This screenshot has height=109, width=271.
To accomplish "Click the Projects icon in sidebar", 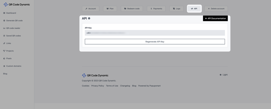I will tap(4, 51).
